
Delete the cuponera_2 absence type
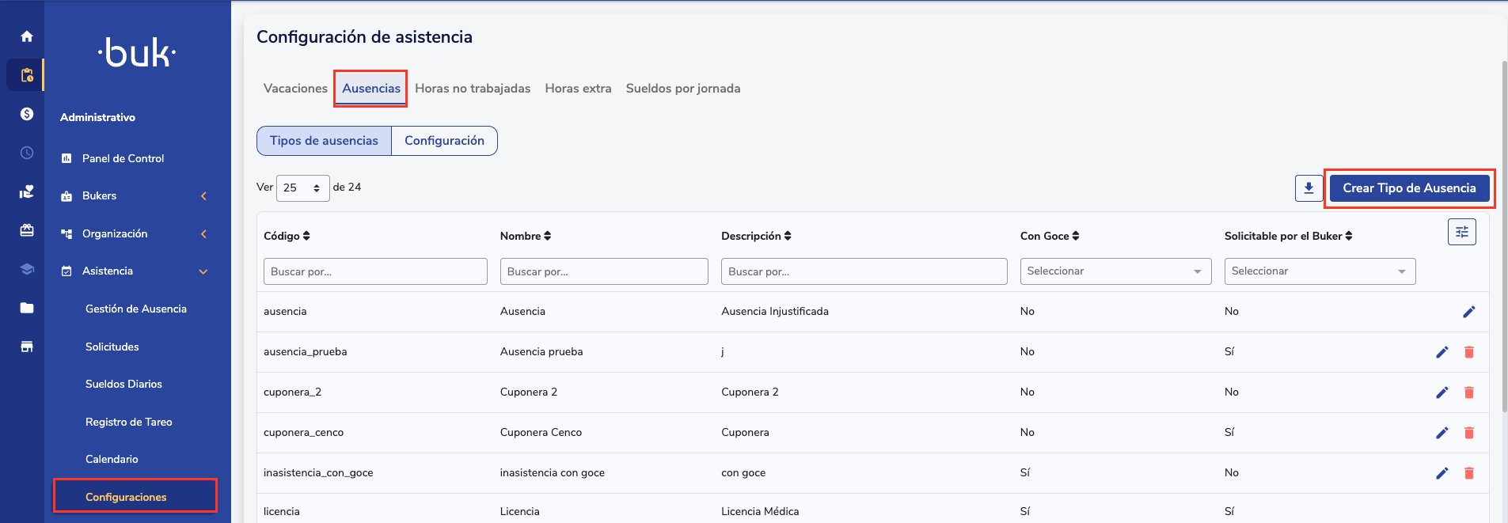point(1469,392)
